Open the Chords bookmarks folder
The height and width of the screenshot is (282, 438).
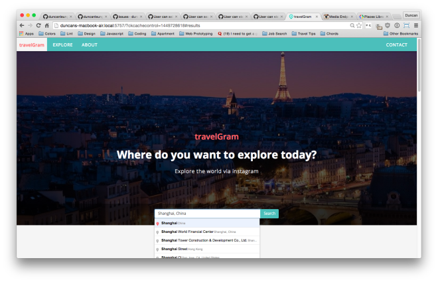(x=329, y=33)
